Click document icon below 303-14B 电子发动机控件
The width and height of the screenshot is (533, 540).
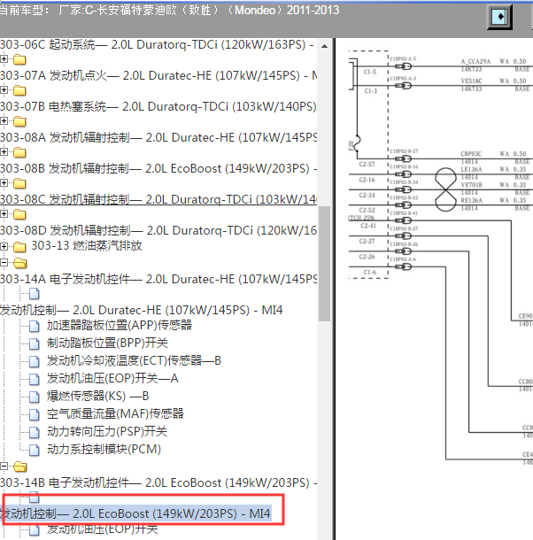point(35,497)
